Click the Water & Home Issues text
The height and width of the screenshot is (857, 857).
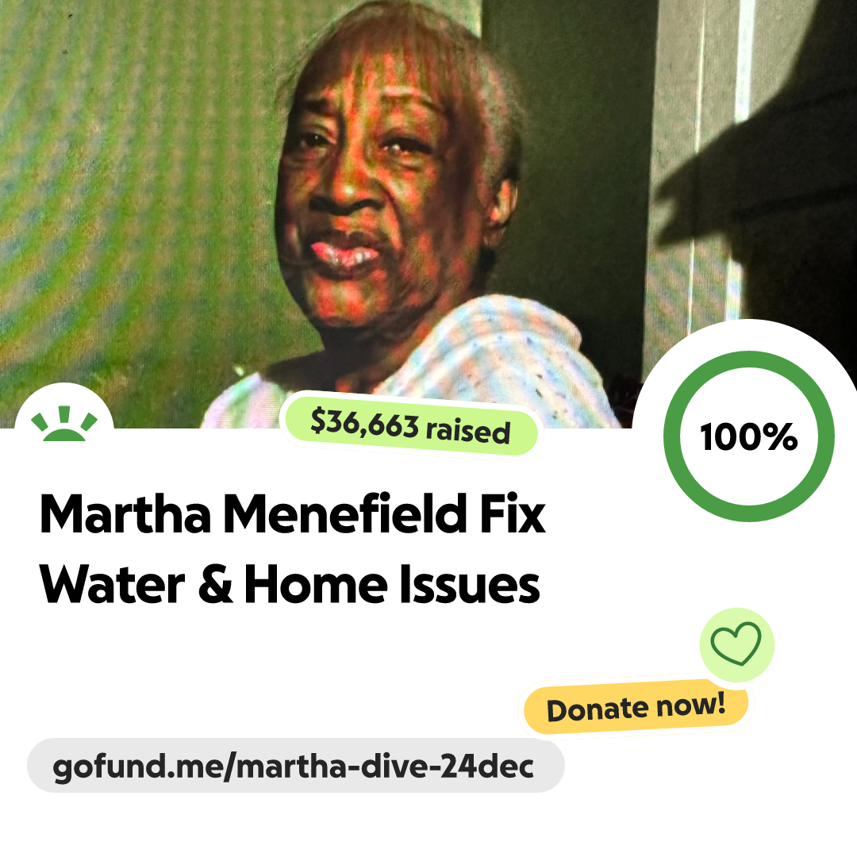[290, 584]
